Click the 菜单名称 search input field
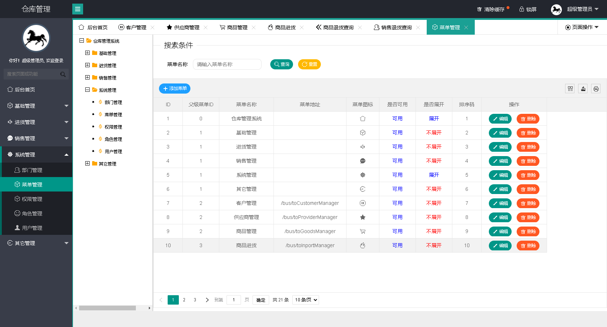The image size is (607, 327). (x=227, y=64)
